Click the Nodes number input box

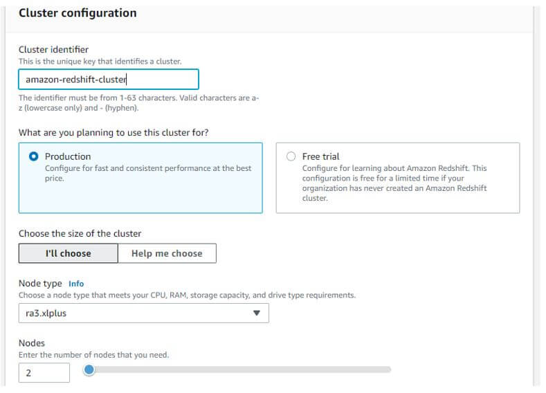point(44,372)
